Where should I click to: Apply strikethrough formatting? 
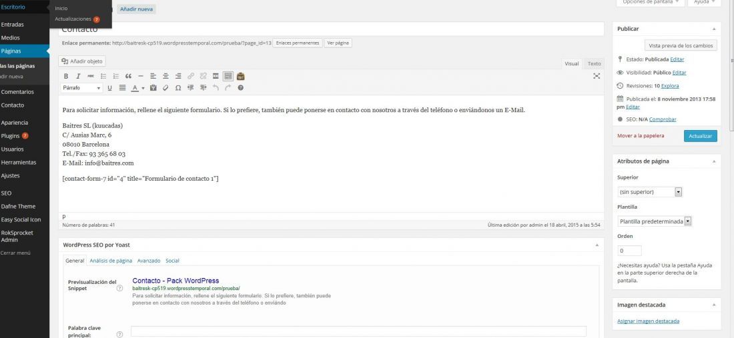click(90, 76)
